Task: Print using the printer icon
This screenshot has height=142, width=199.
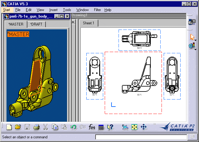Action: (37, 127)
